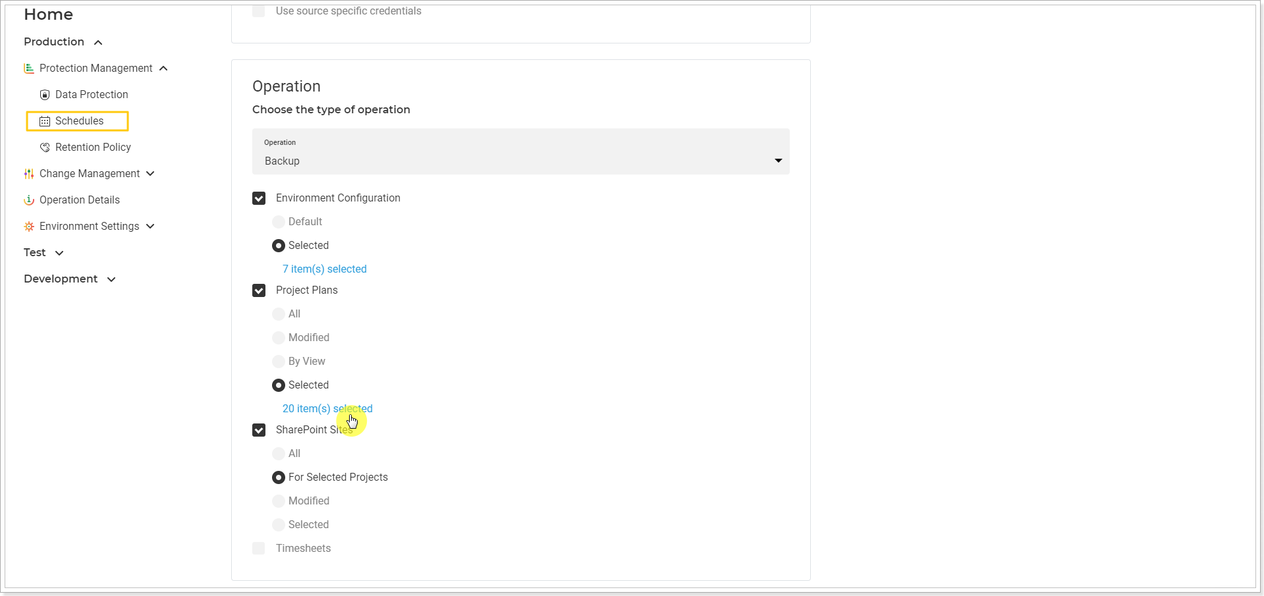Image resolution: width=1264 pixels, height=596 pixels.
Task: Click Protection Management menu label
Action: point(96,68)
